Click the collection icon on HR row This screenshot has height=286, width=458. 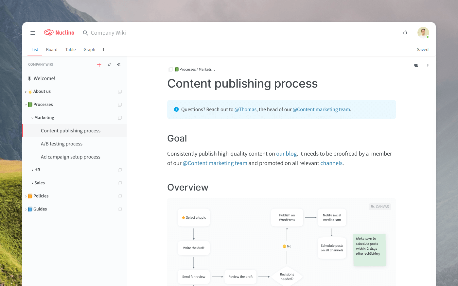(120, 170)
